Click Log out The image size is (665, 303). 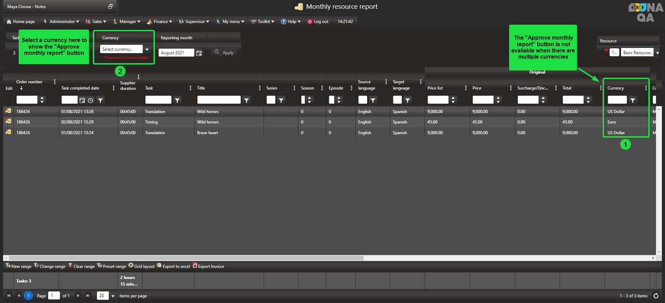pos(318,21)
